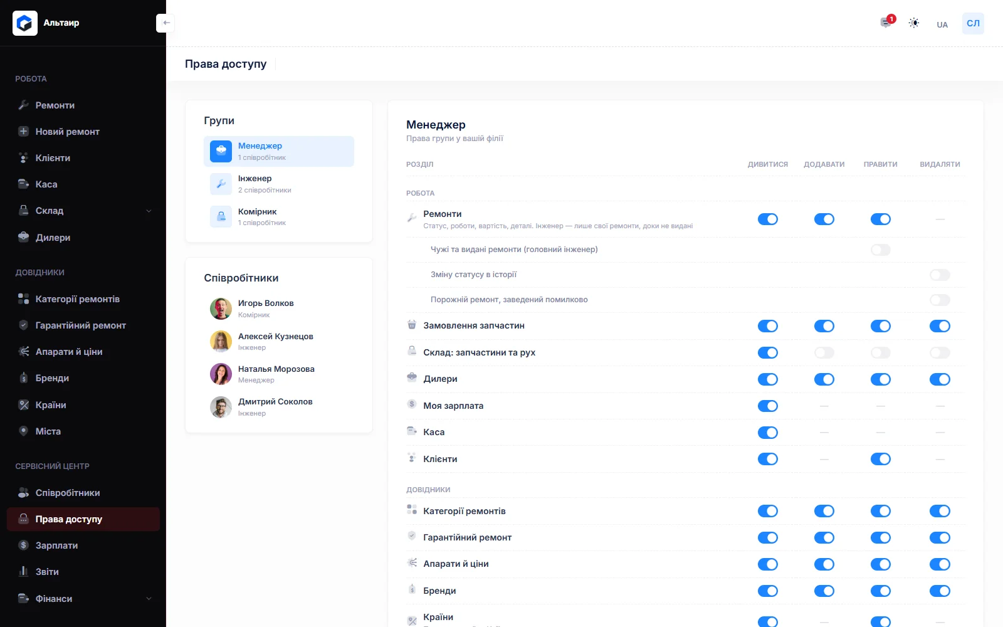Toggle view permission for Ремонти
The width and height of the screenshot is (1003, 627).
pos(768,219)
